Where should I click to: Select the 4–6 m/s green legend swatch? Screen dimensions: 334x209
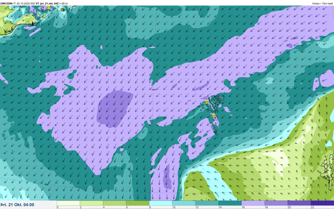point(115,203)
